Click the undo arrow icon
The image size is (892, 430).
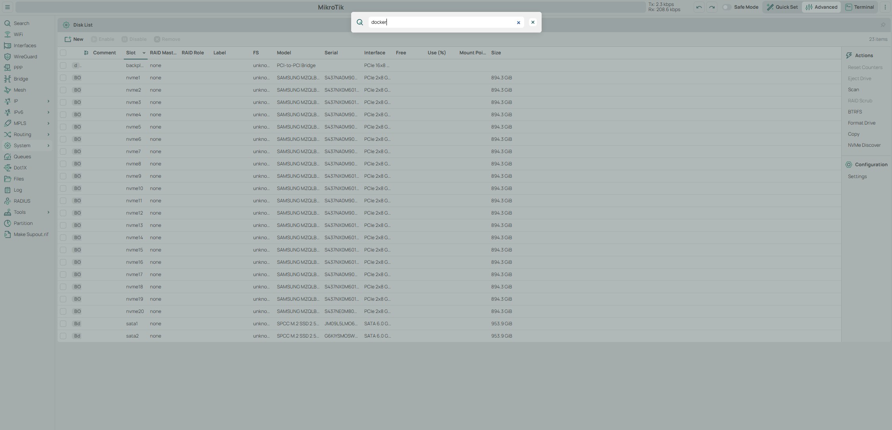click(699, 7)
